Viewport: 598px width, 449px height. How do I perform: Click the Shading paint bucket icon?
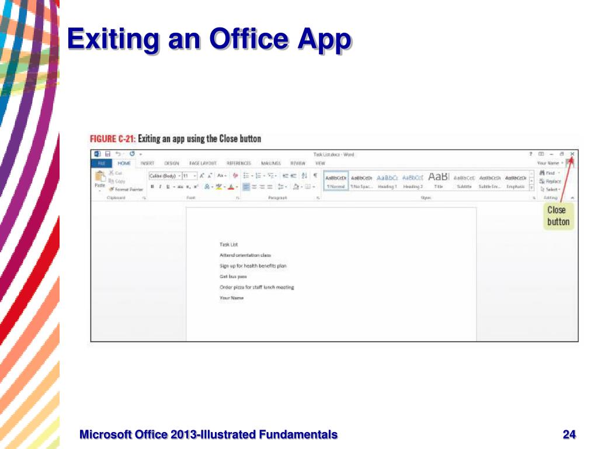point(295,186)
